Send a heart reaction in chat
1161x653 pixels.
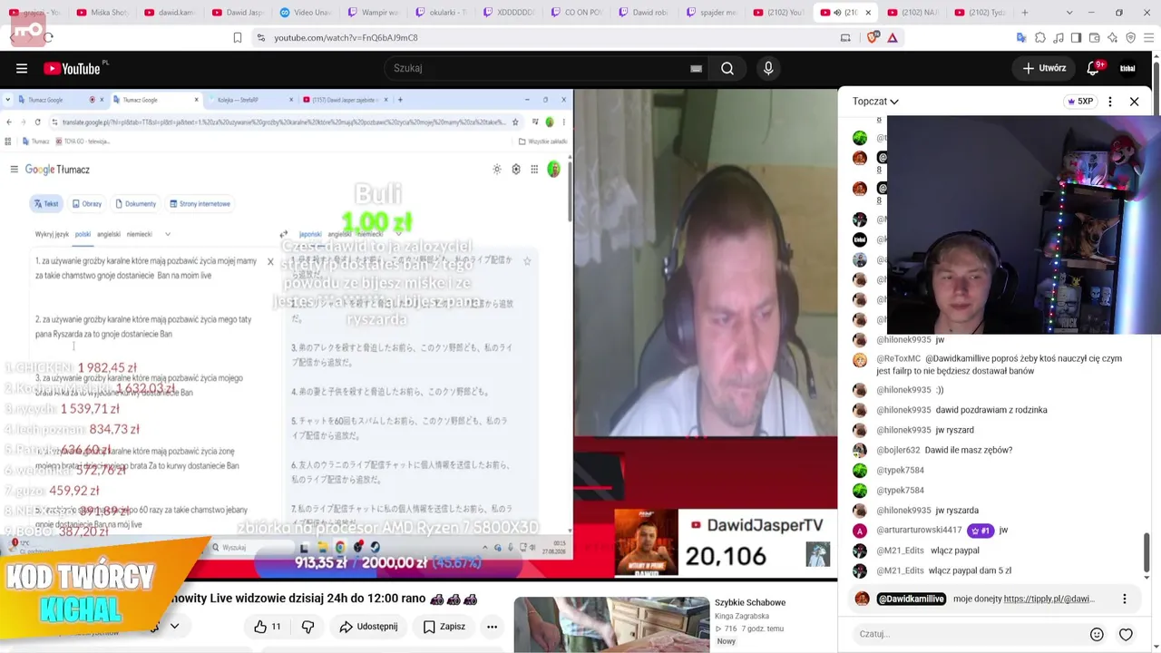(1126, 635)
